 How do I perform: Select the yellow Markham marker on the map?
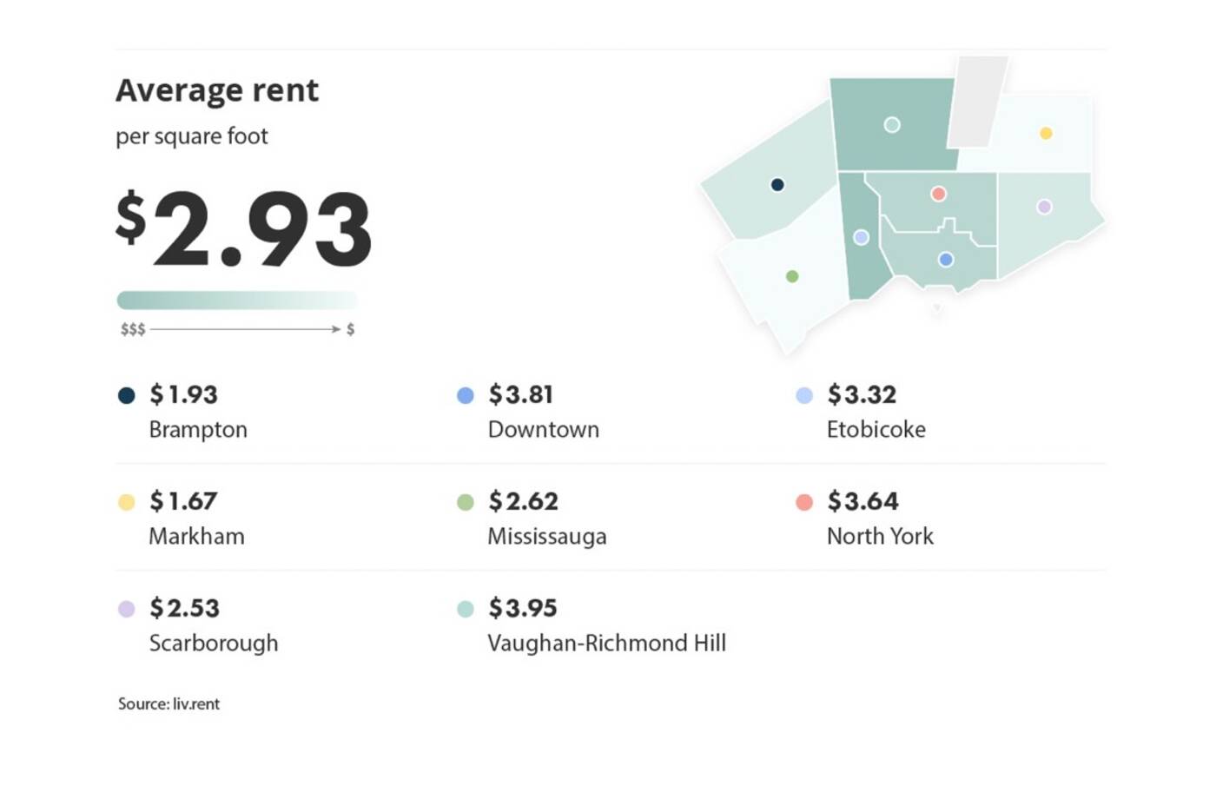pos(1046,133)
